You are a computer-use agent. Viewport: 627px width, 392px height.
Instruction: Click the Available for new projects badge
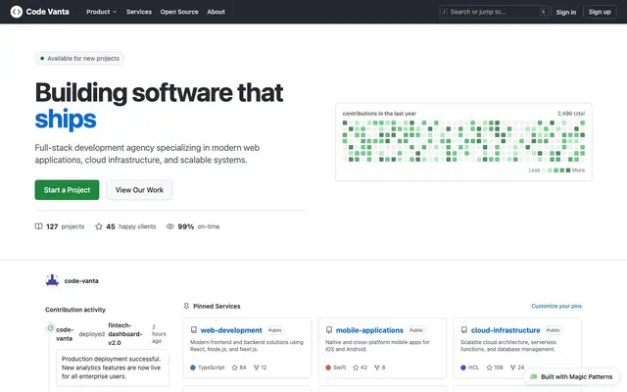(x=79, y=59)
